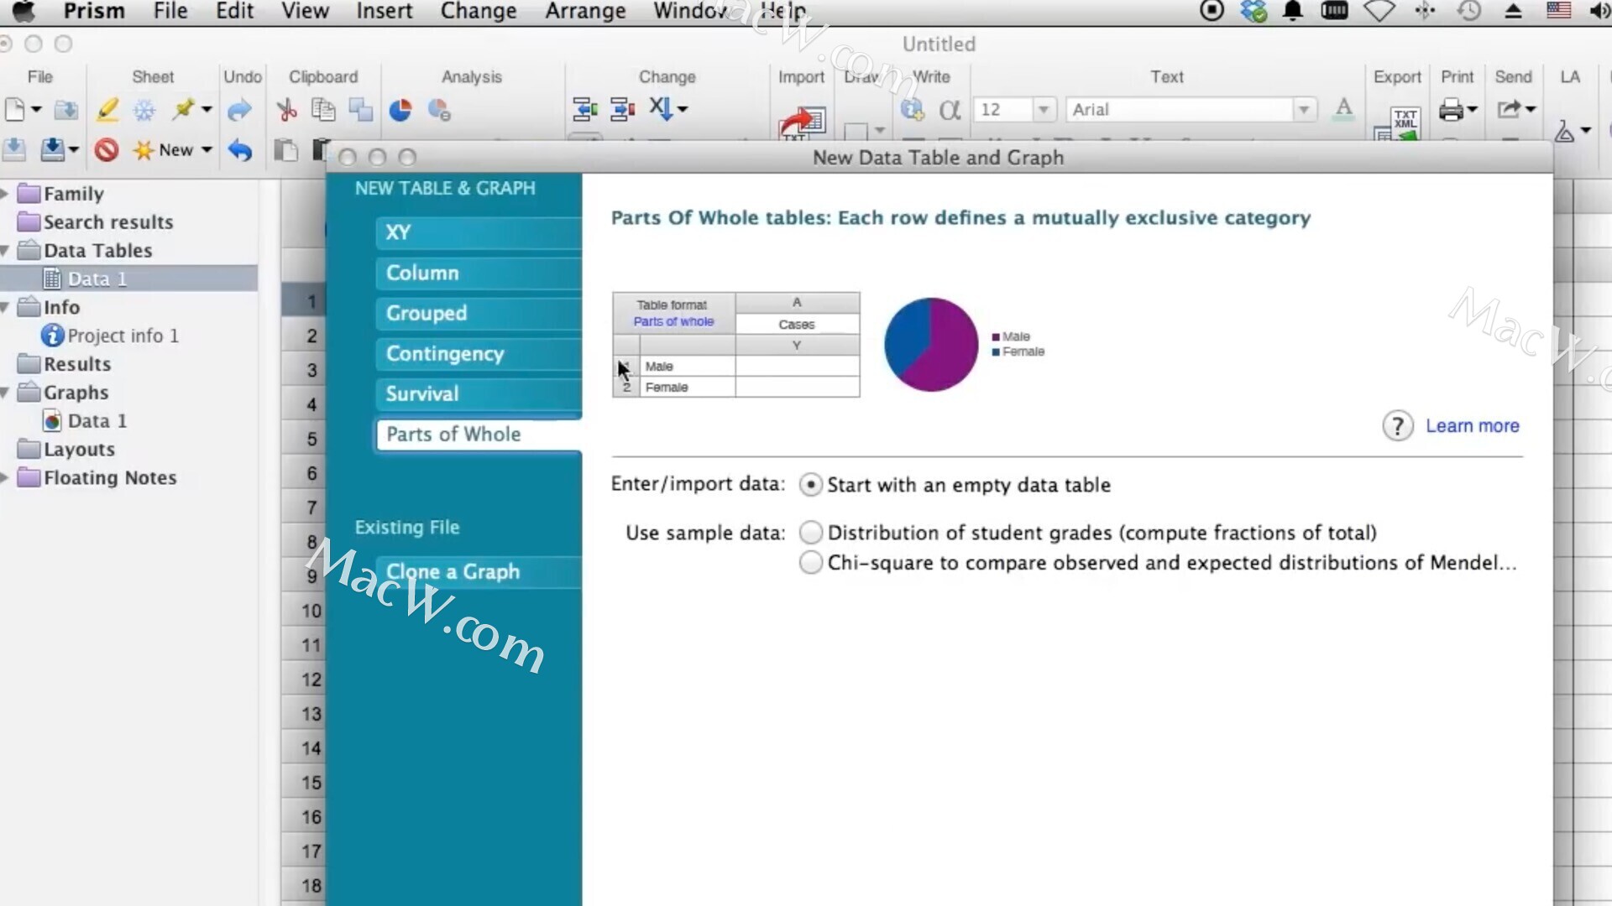The image size is (1612, 906).
Task: Choose the Column table type
Action: click(479, 273)
